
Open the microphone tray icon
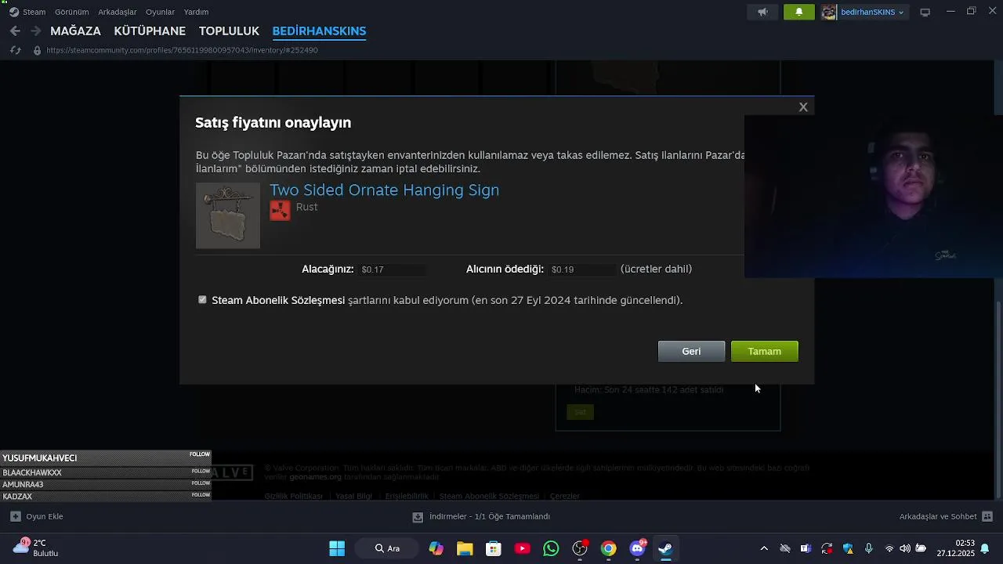pos(868,548)
